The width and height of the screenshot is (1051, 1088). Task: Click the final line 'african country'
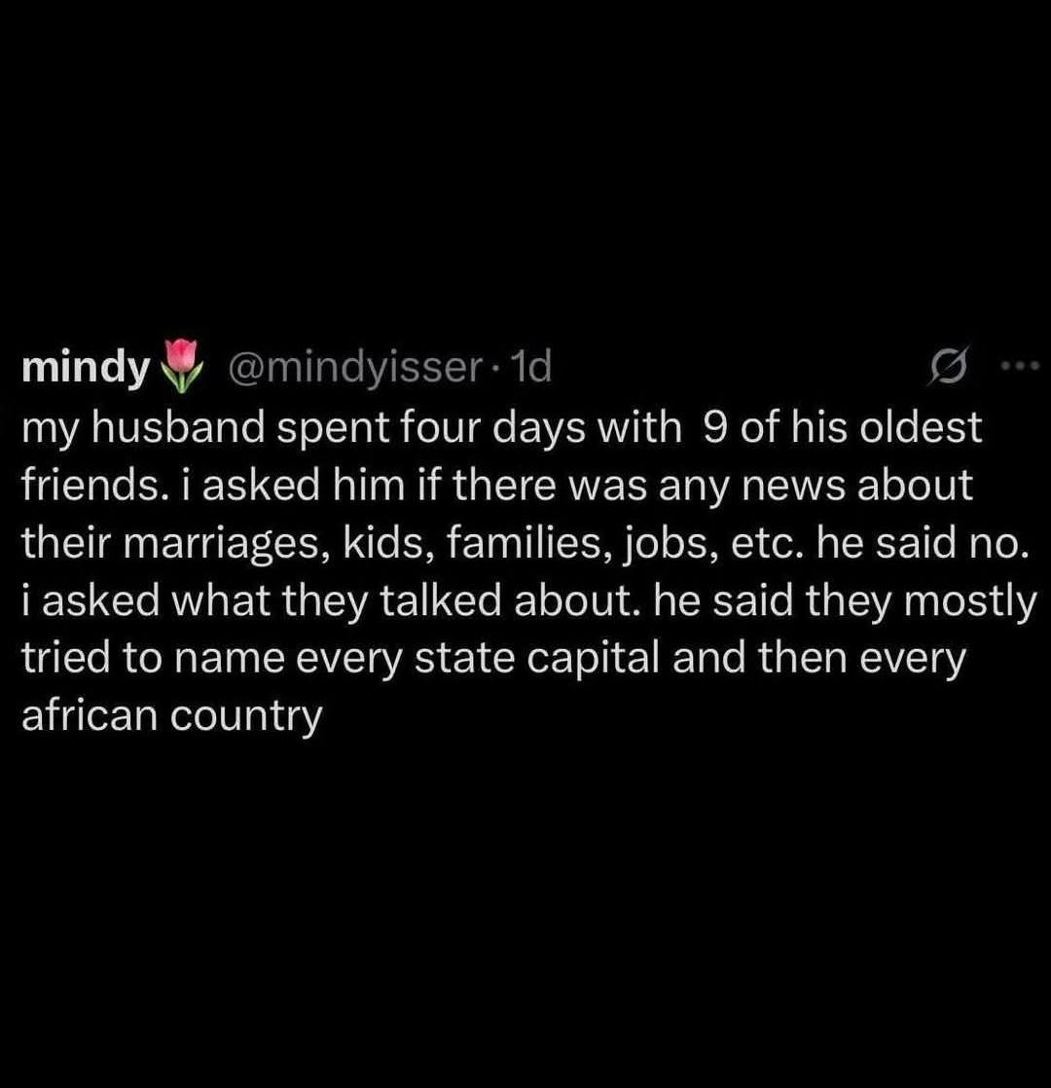coord(170,717)
